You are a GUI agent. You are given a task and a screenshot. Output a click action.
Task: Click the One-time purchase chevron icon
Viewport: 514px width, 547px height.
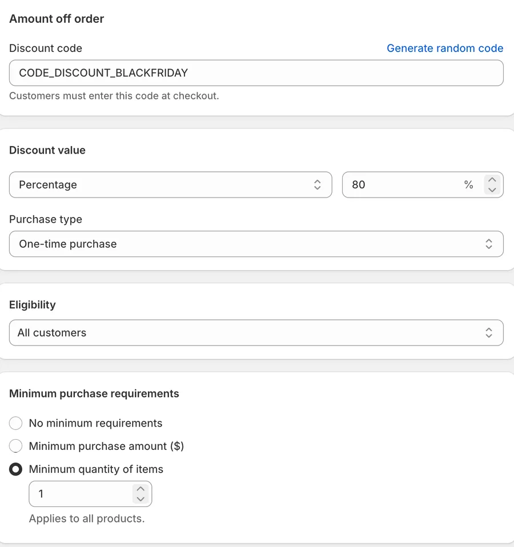tap(489, 244)
